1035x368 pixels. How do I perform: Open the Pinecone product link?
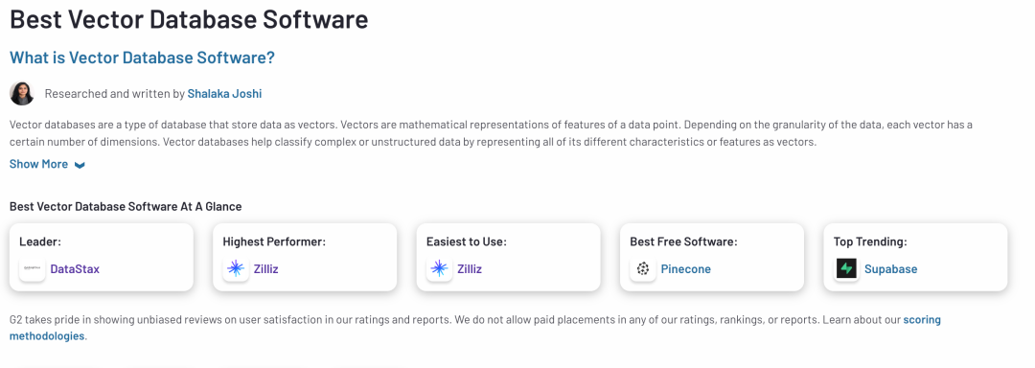pyautogui.click(x=686, y=269)
